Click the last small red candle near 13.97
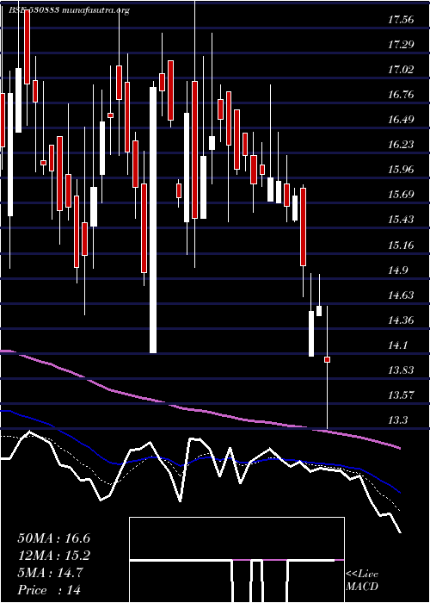 coord(327,359)
